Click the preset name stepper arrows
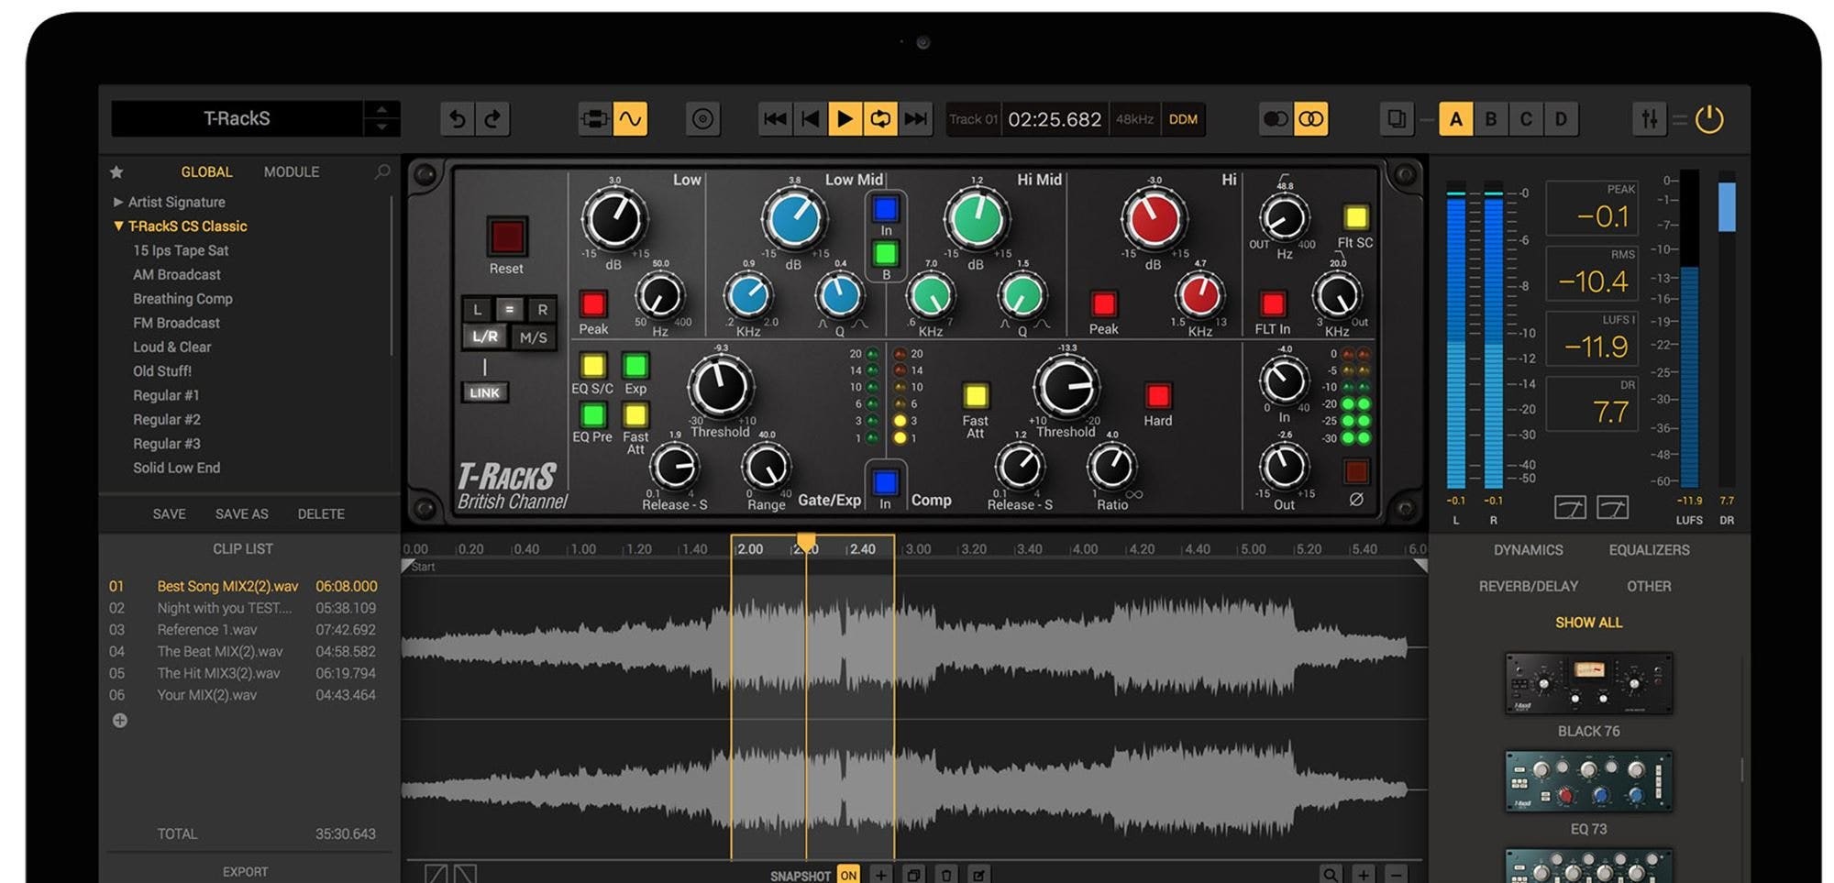This screenshot has height=883, width=1834. click(x=381, y=118)
